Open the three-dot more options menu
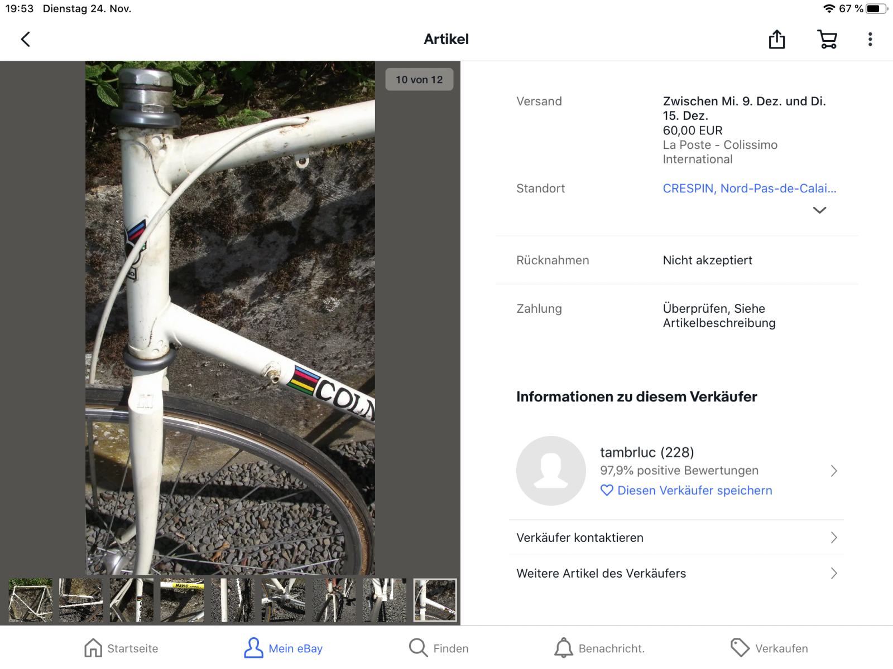 (870, 39)
